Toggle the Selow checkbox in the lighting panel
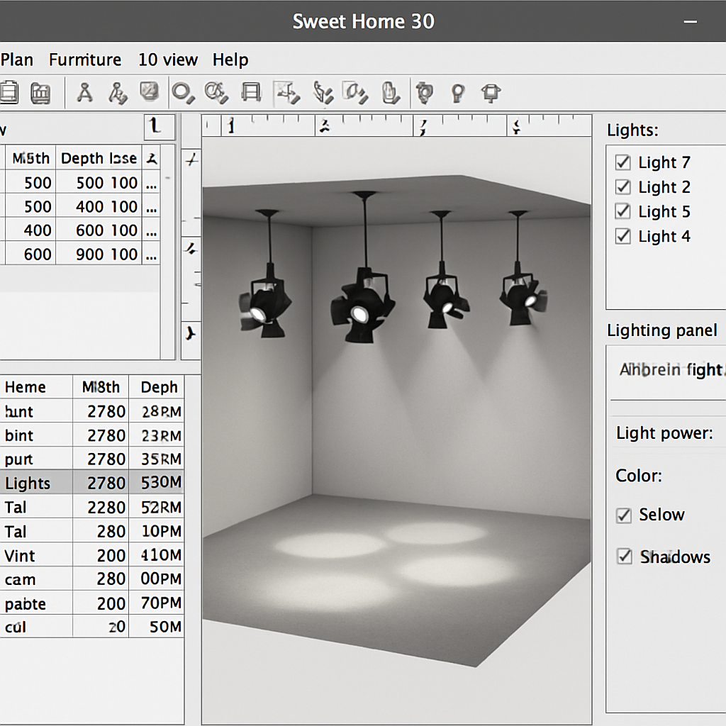 [625, 515]
